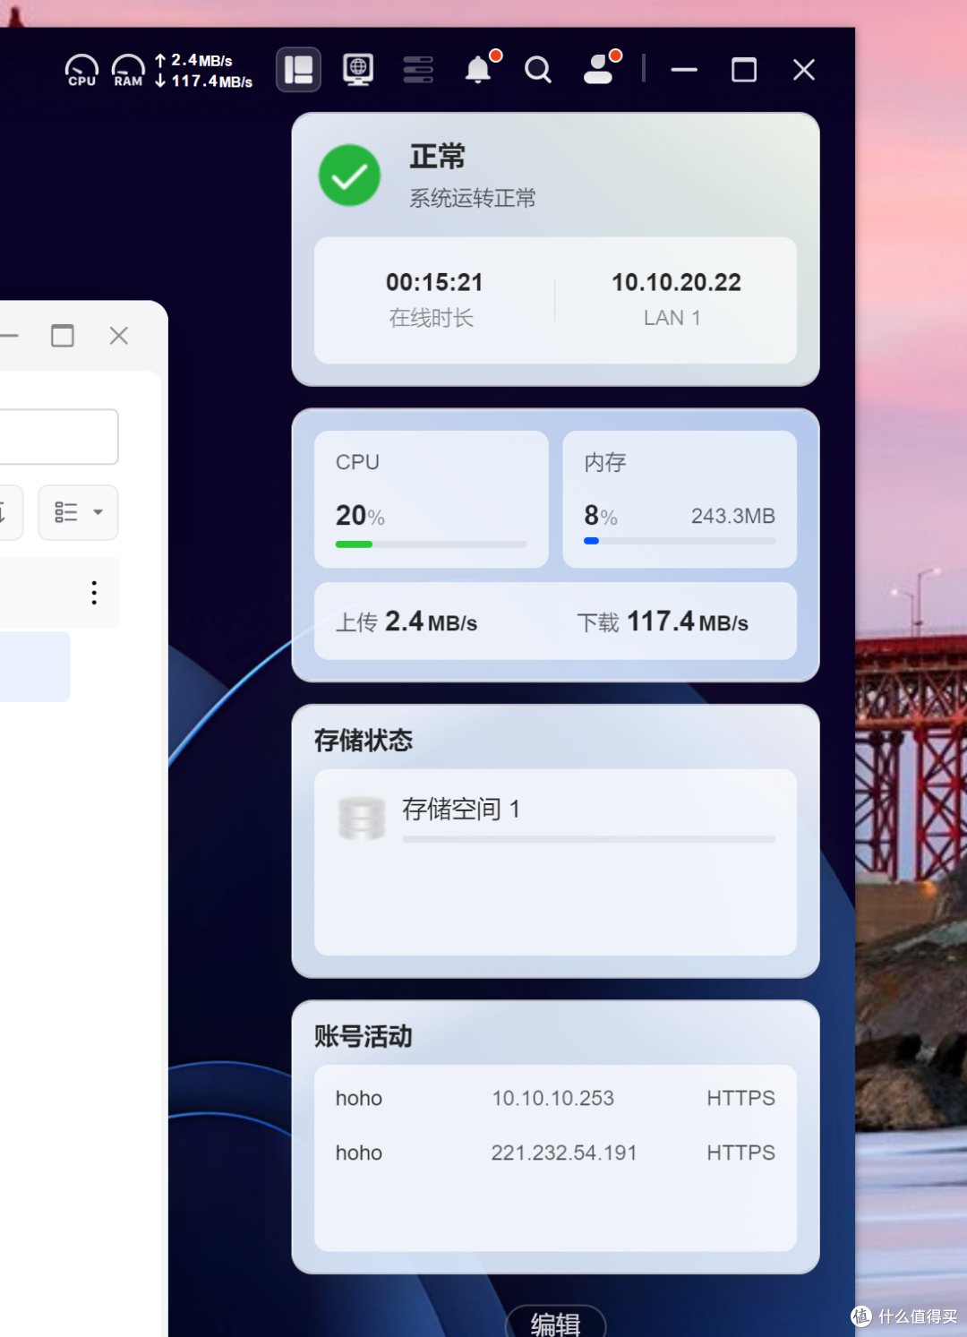The height and width of the screenshot is (1337, 967).
Task: Select the hoho row with 10.10.10.253
Action: coord(555,1098)
